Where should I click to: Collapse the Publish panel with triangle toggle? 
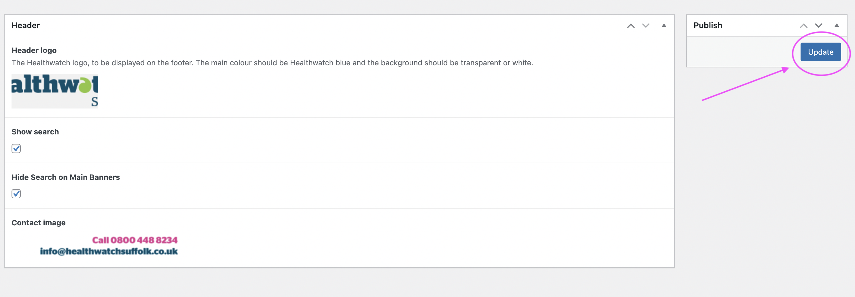click(837, 26)
